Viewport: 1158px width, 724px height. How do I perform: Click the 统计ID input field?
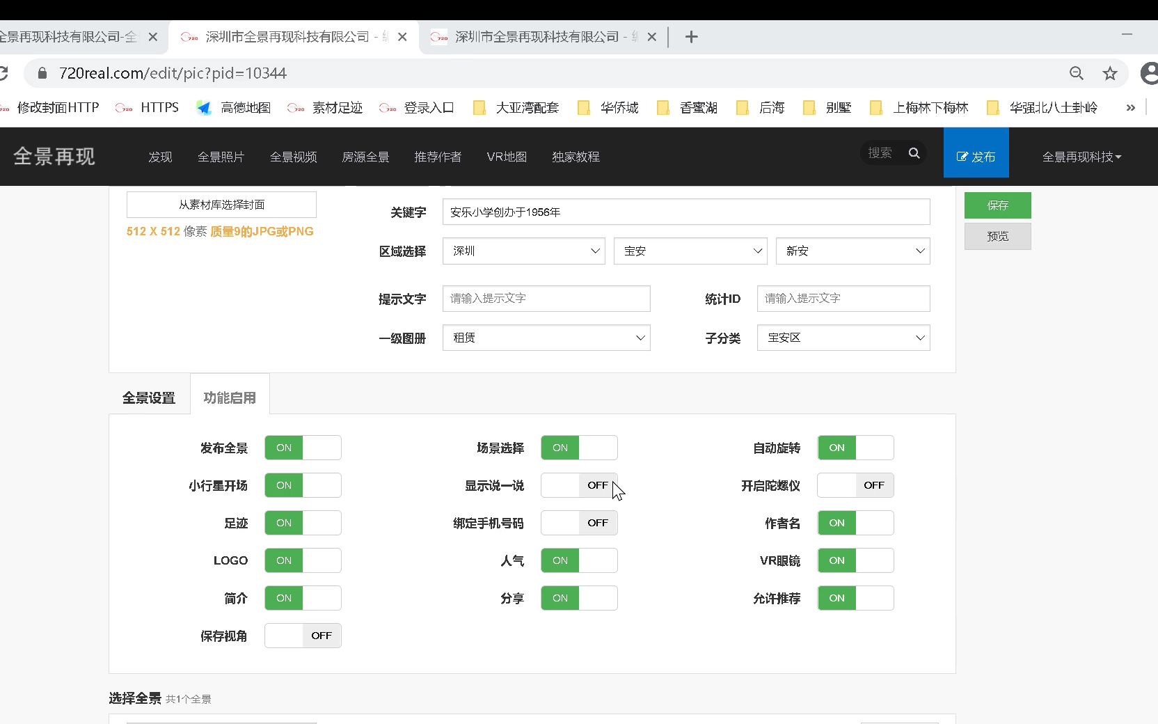[843, 299]
